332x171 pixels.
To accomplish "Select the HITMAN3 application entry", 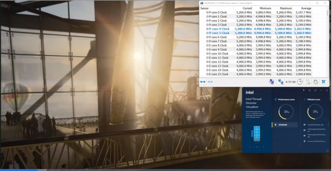I will coord(285,125).
